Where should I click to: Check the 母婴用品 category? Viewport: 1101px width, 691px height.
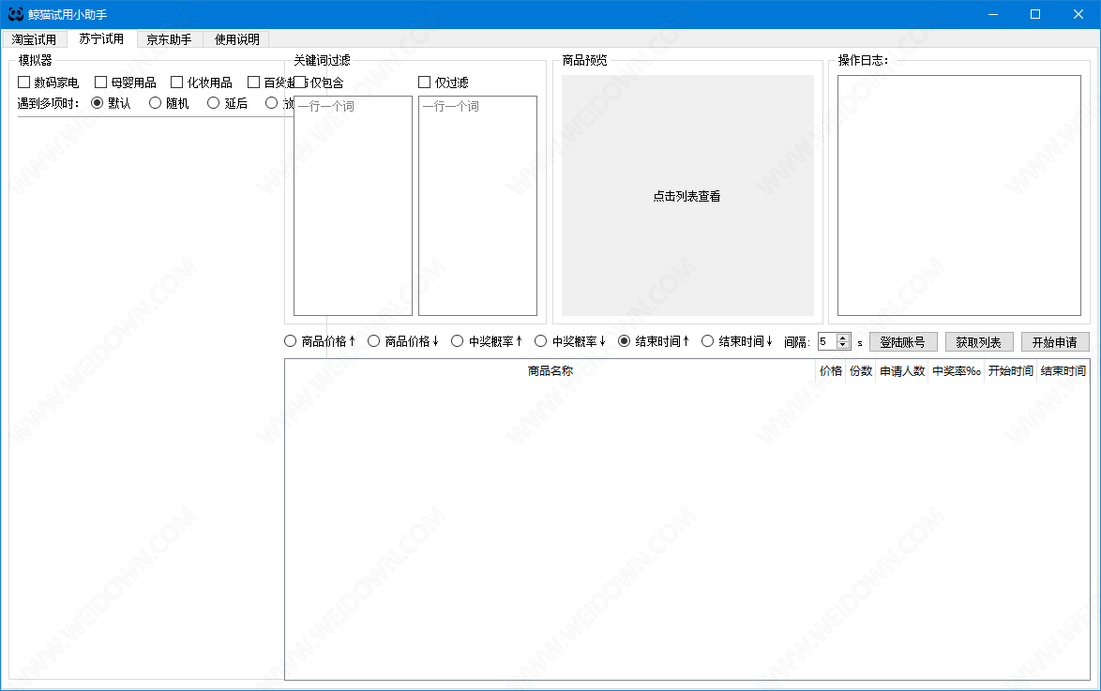coord(101,83)
